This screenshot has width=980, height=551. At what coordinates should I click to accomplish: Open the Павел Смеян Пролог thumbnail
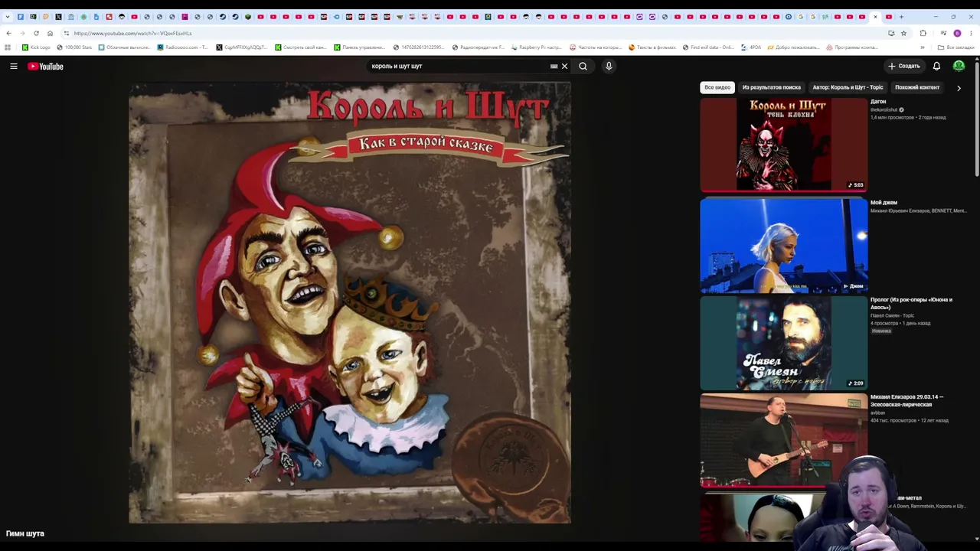click(x=784, y=343)
